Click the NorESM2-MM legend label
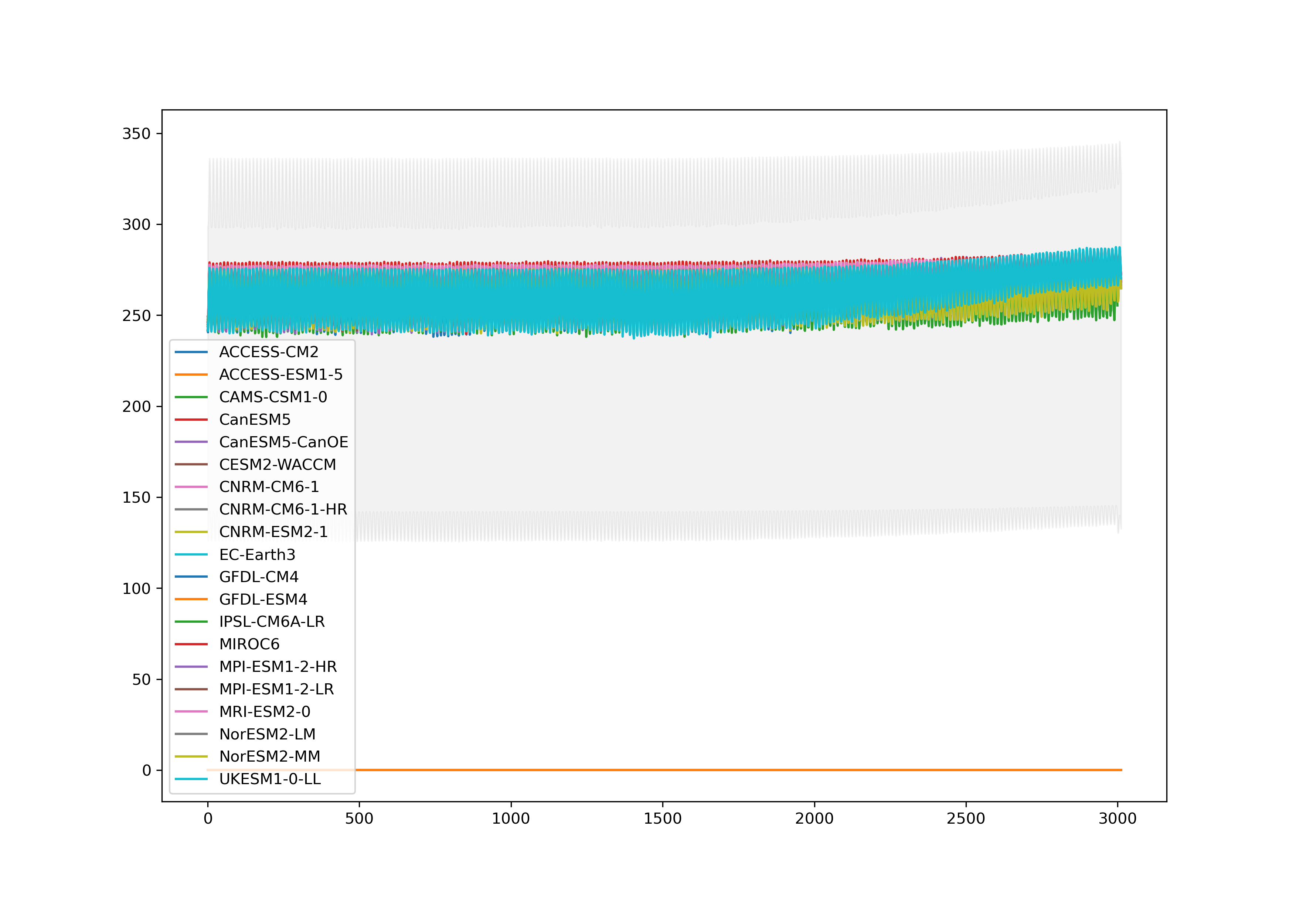 [x=269, y=756]
